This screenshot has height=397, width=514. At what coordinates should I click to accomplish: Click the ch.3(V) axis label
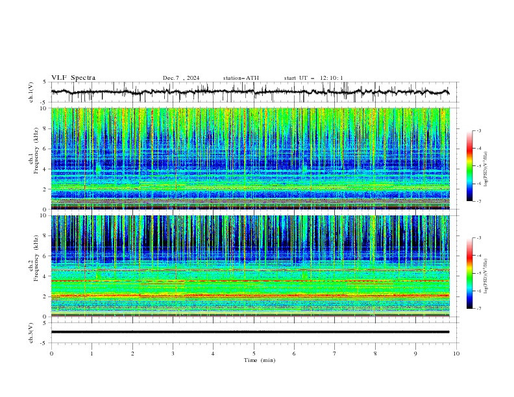31,333
